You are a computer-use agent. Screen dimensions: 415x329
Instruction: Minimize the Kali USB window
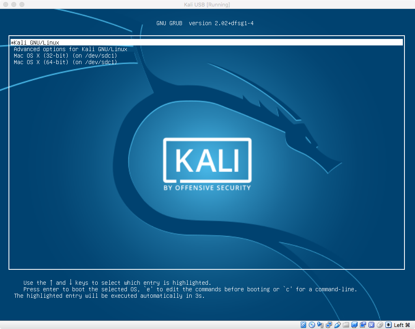[14, 4]
